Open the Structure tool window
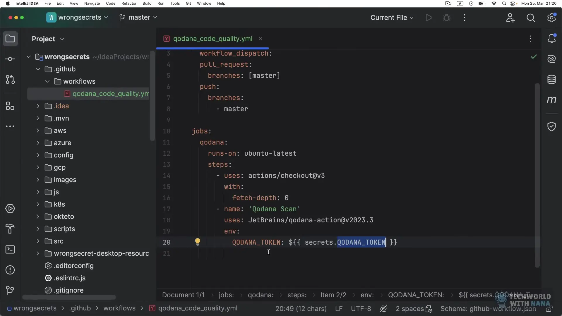 tap(10, 106)
